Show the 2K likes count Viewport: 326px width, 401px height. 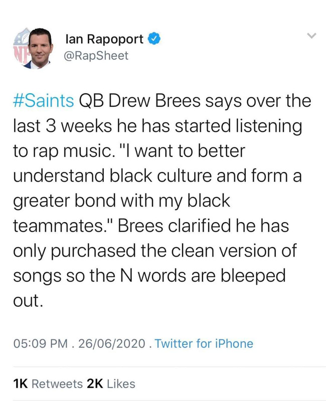pyautogui.click(x=95, y=383)
